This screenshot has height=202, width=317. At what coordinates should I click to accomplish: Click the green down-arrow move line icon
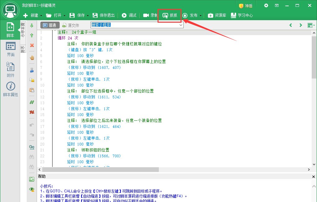[32, 25]
